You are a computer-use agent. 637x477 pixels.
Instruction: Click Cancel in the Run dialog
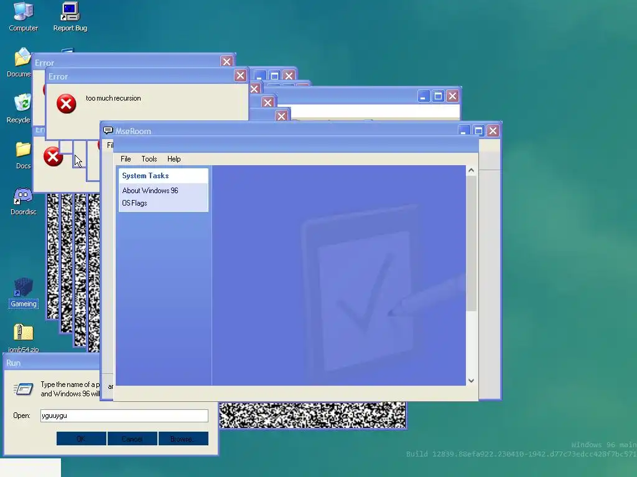[x=133, y=438]
